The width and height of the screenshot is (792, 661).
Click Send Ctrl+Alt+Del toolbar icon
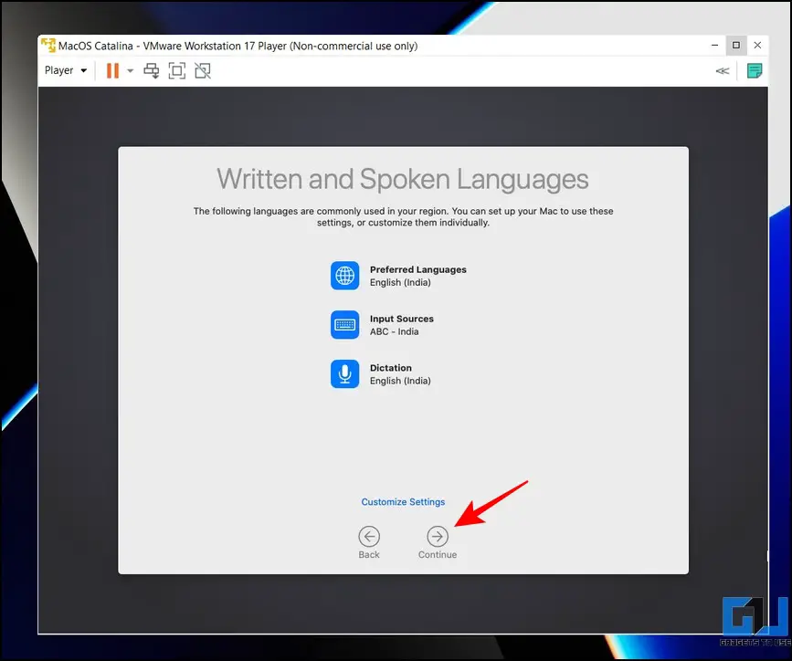[x=152, y=70]
